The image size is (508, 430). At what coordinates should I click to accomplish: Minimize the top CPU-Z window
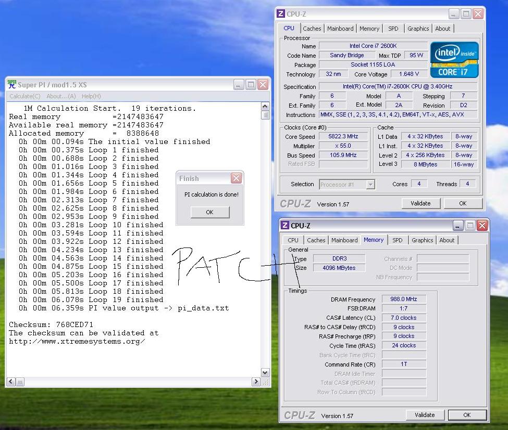454,14
